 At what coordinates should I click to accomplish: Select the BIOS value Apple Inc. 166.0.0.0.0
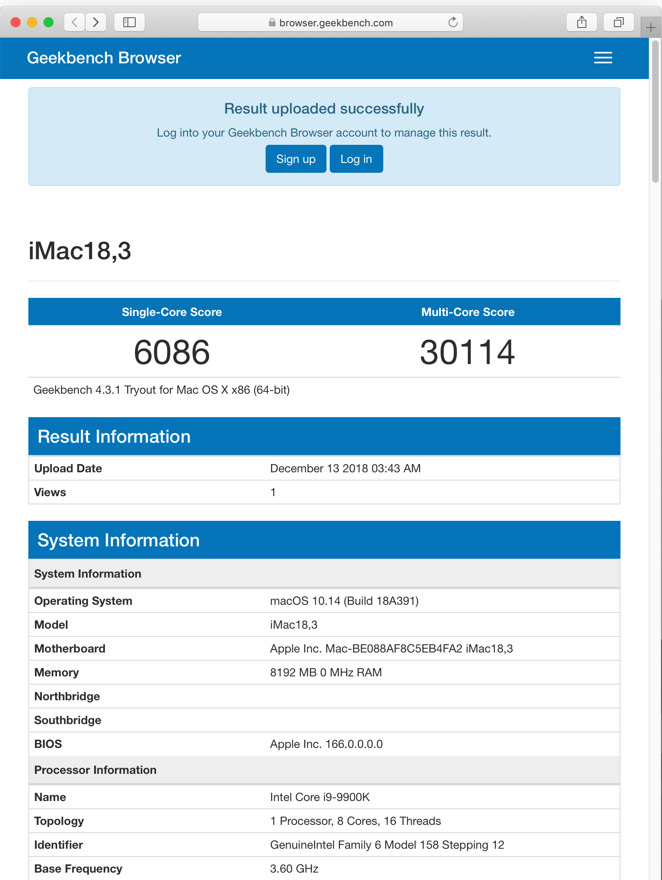click(326, 744)
